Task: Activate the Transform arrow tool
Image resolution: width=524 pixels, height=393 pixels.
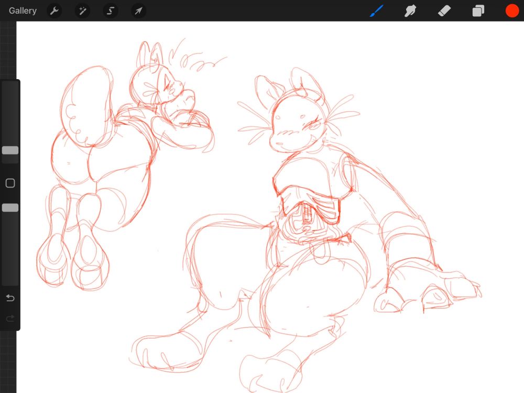Action: click(138, 11)
